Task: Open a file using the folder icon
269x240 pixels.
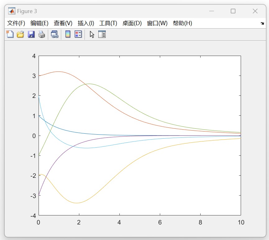Action: click(21, 34)
